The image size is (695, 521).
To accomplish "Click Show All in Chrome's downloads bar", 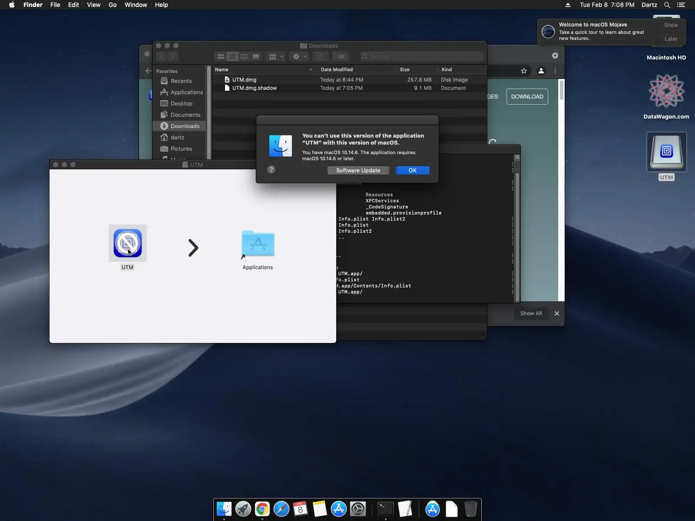I will [531, 313].
